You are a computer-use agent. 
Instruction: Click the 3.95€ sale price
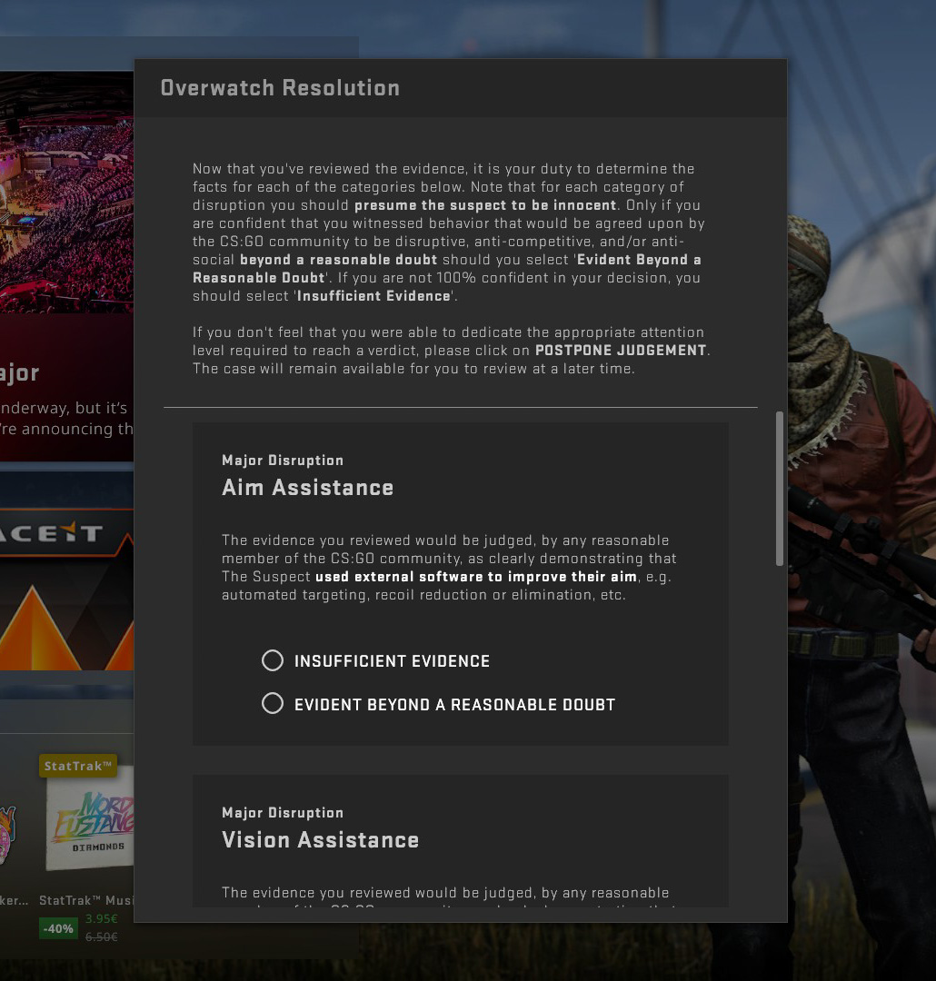102,918
